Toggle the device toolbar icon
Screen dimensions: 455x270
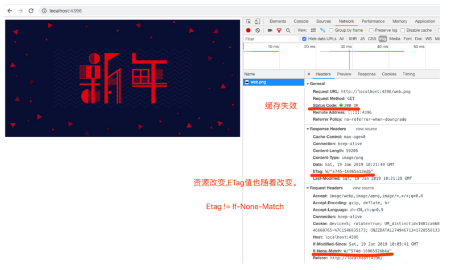tap(258, 22)
